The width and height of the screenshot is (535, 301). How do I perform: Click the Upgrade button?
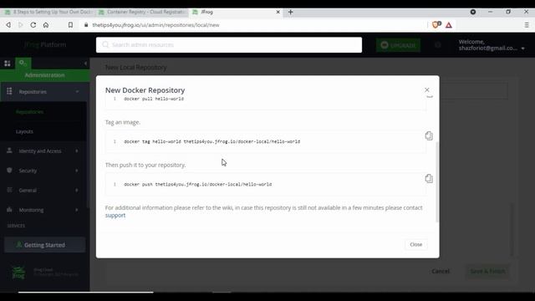coord(398,45)
